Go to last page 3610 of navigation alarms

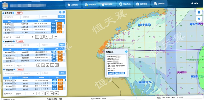click(x=57, y=65)
